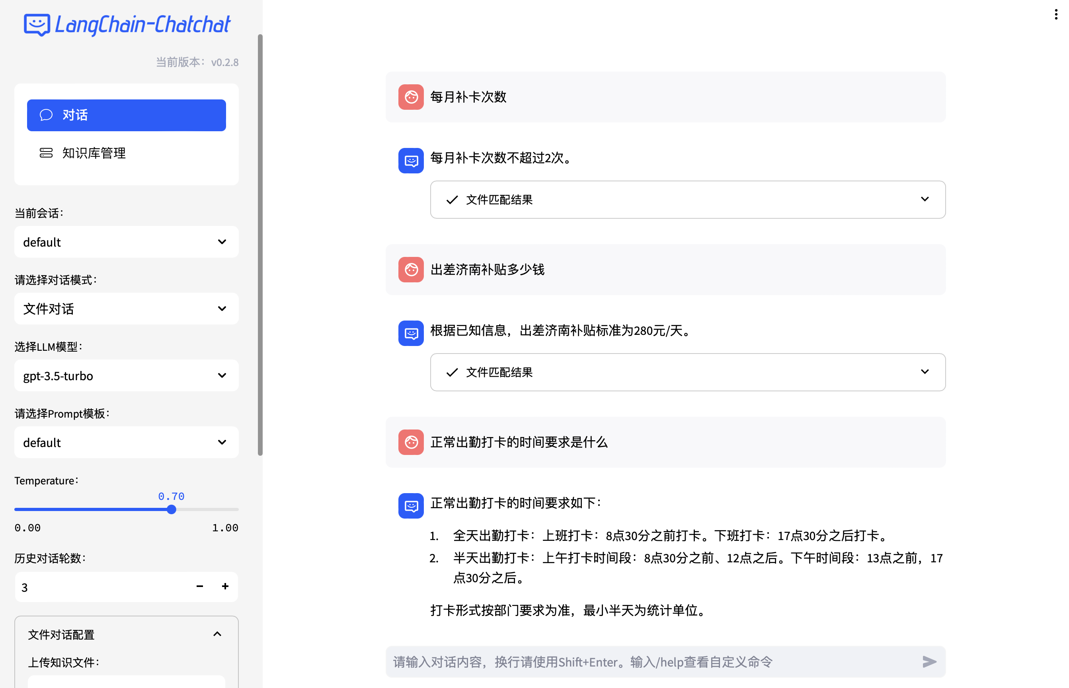
Task: Click the send message arrow icon
Action: [x=929, y=662]
